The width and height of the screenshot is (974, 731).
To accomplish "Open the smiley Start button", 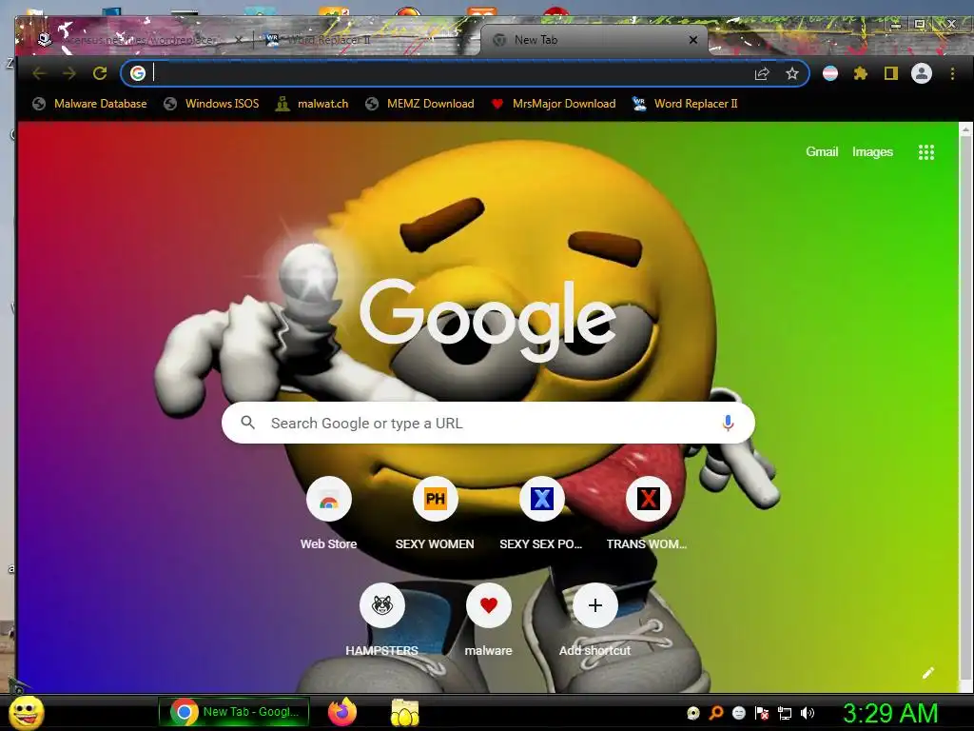I will (x=26, y=713).
